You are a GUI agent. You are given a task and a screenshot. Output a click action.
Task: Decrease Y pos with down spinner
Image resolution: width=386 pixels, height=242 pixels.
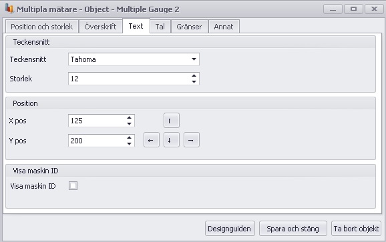coord(130,144)
